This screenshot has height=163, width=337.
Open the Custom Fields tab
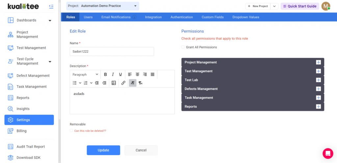pyautogui.click(x=213, y=17)
